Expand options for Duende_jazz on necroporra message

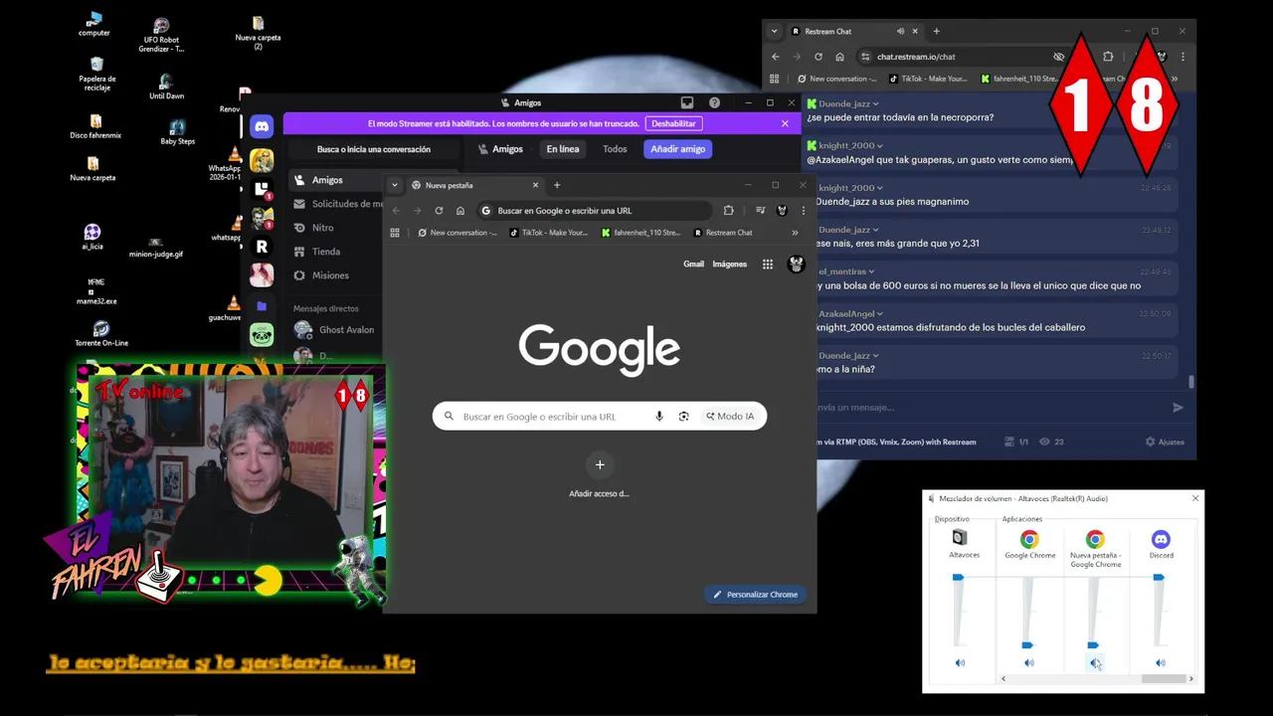coord(876,103)
